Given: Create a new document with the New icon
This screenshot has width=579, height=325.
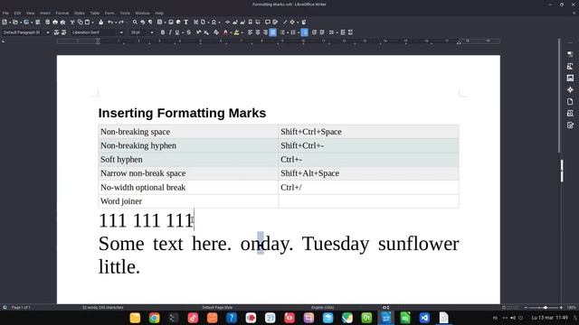Looking at the screenshot, I should point(5,22).
